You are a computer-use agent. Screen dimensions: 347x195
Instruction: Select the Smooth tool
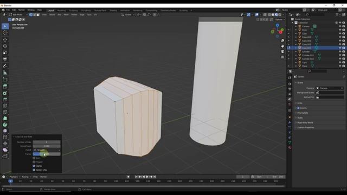(5, 131)
